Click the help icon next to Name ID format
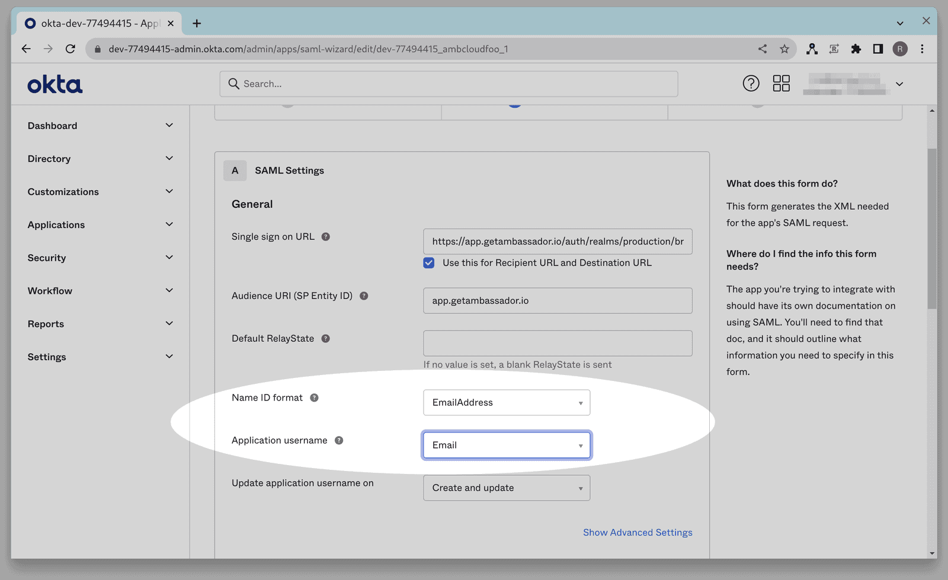Screen dimensions: 948x580 click(x=314, y=398)
